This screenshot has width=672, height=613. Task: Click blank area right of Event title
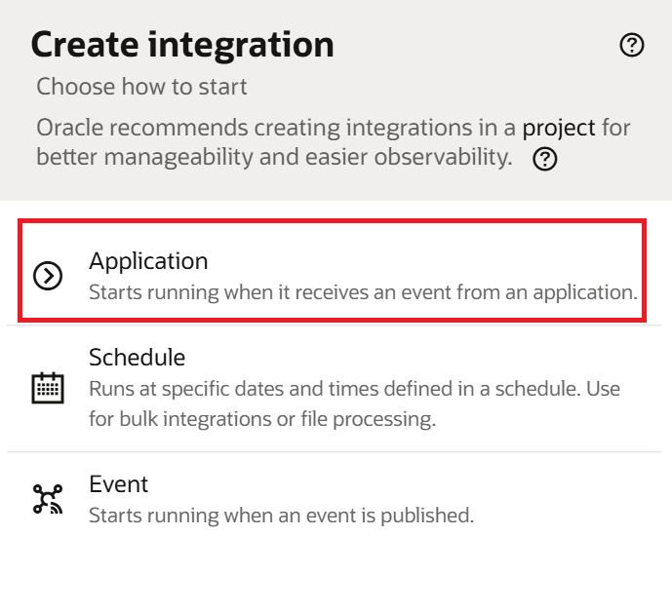410,484
